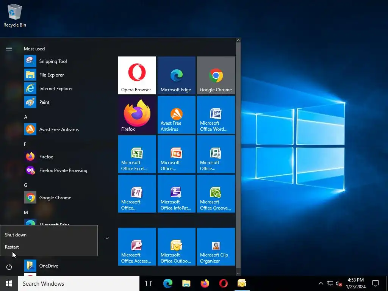Open the Action Center notifications icon
Image resolution: width=388 pixels, height=291 pixels.
point(375,283)
